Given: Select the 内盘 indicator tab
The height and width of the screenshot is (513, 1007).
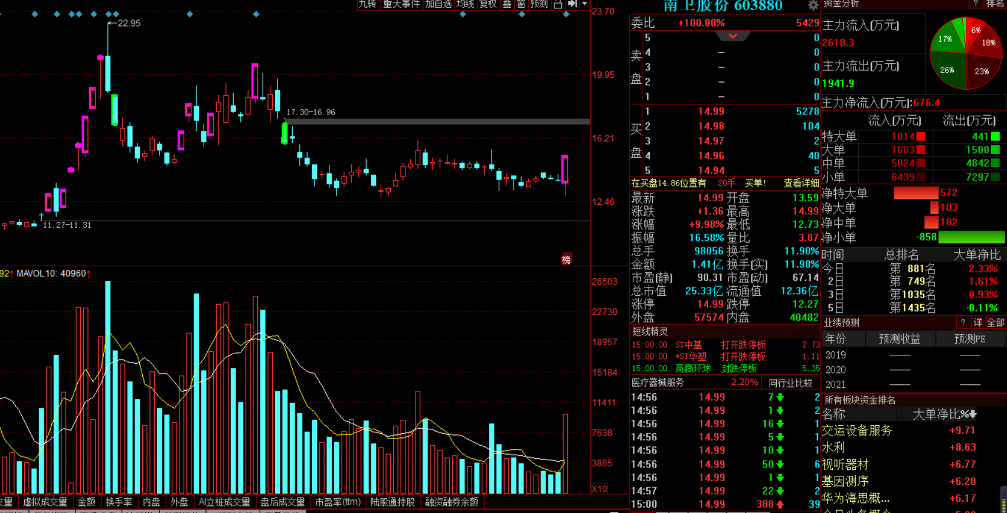Looking at the screenshot, I should (x=151, y=502).
